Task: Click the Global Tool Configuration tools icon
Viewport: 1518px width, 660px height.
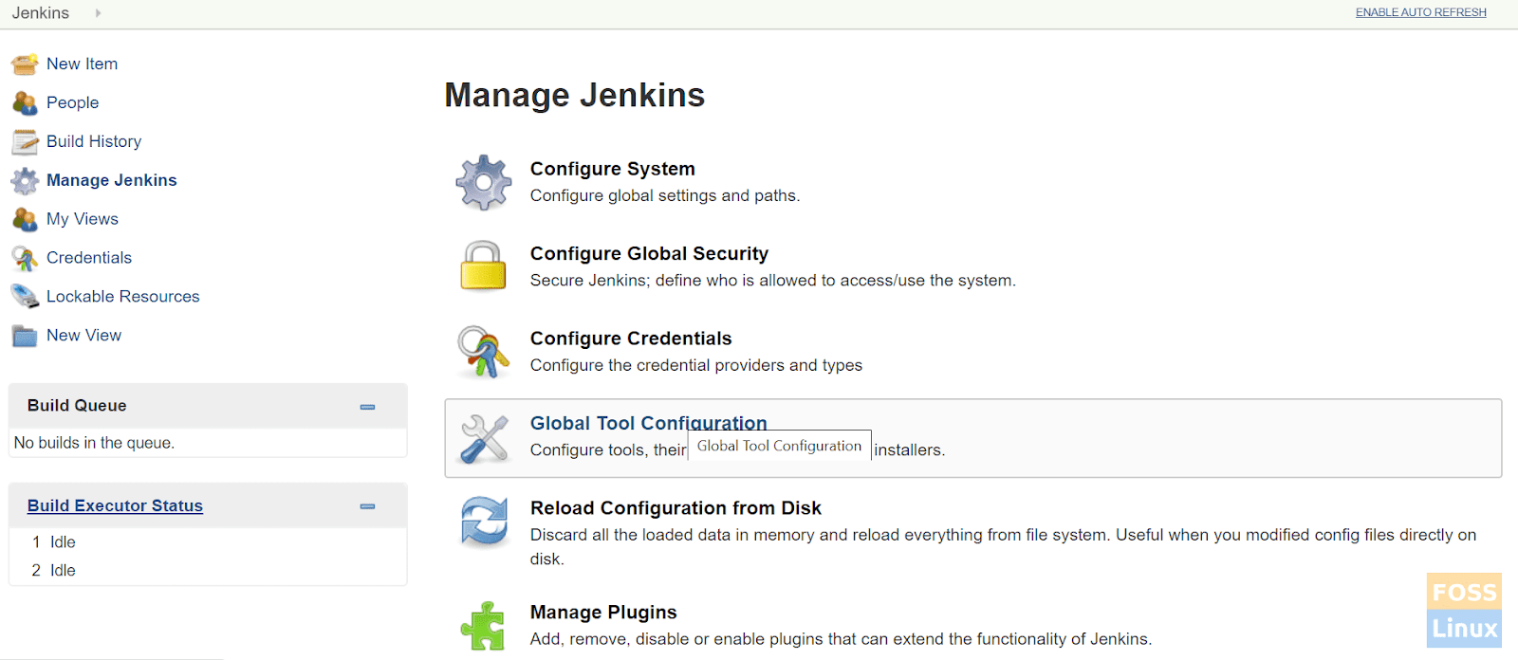Action: coord(484,438)
